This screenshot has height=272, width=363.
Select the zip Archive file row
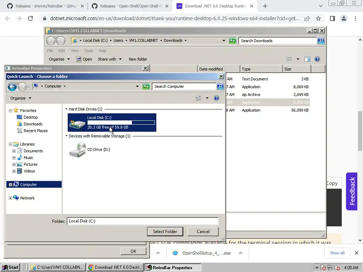[268, 95]
